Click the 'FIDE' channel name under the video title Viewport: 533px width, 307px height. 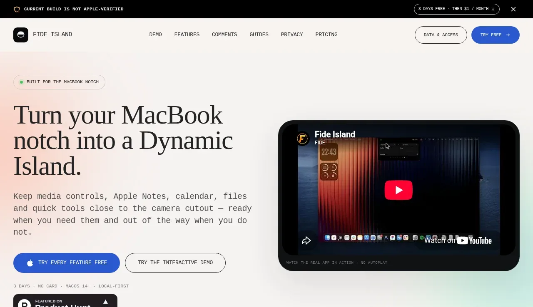(x=320, y=143)
